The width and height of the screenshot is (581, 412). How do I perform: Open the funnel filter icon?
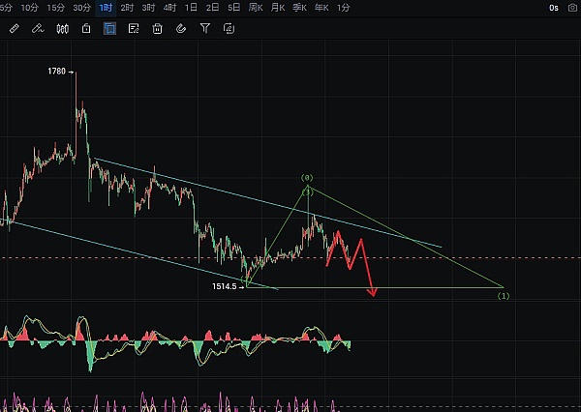click(204, 29)
